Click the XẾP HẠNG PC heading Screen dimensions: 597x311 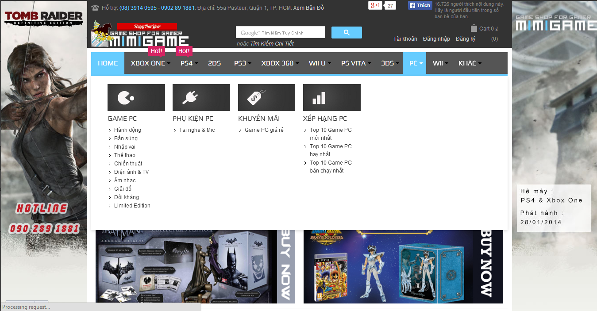tap(325, 119)
